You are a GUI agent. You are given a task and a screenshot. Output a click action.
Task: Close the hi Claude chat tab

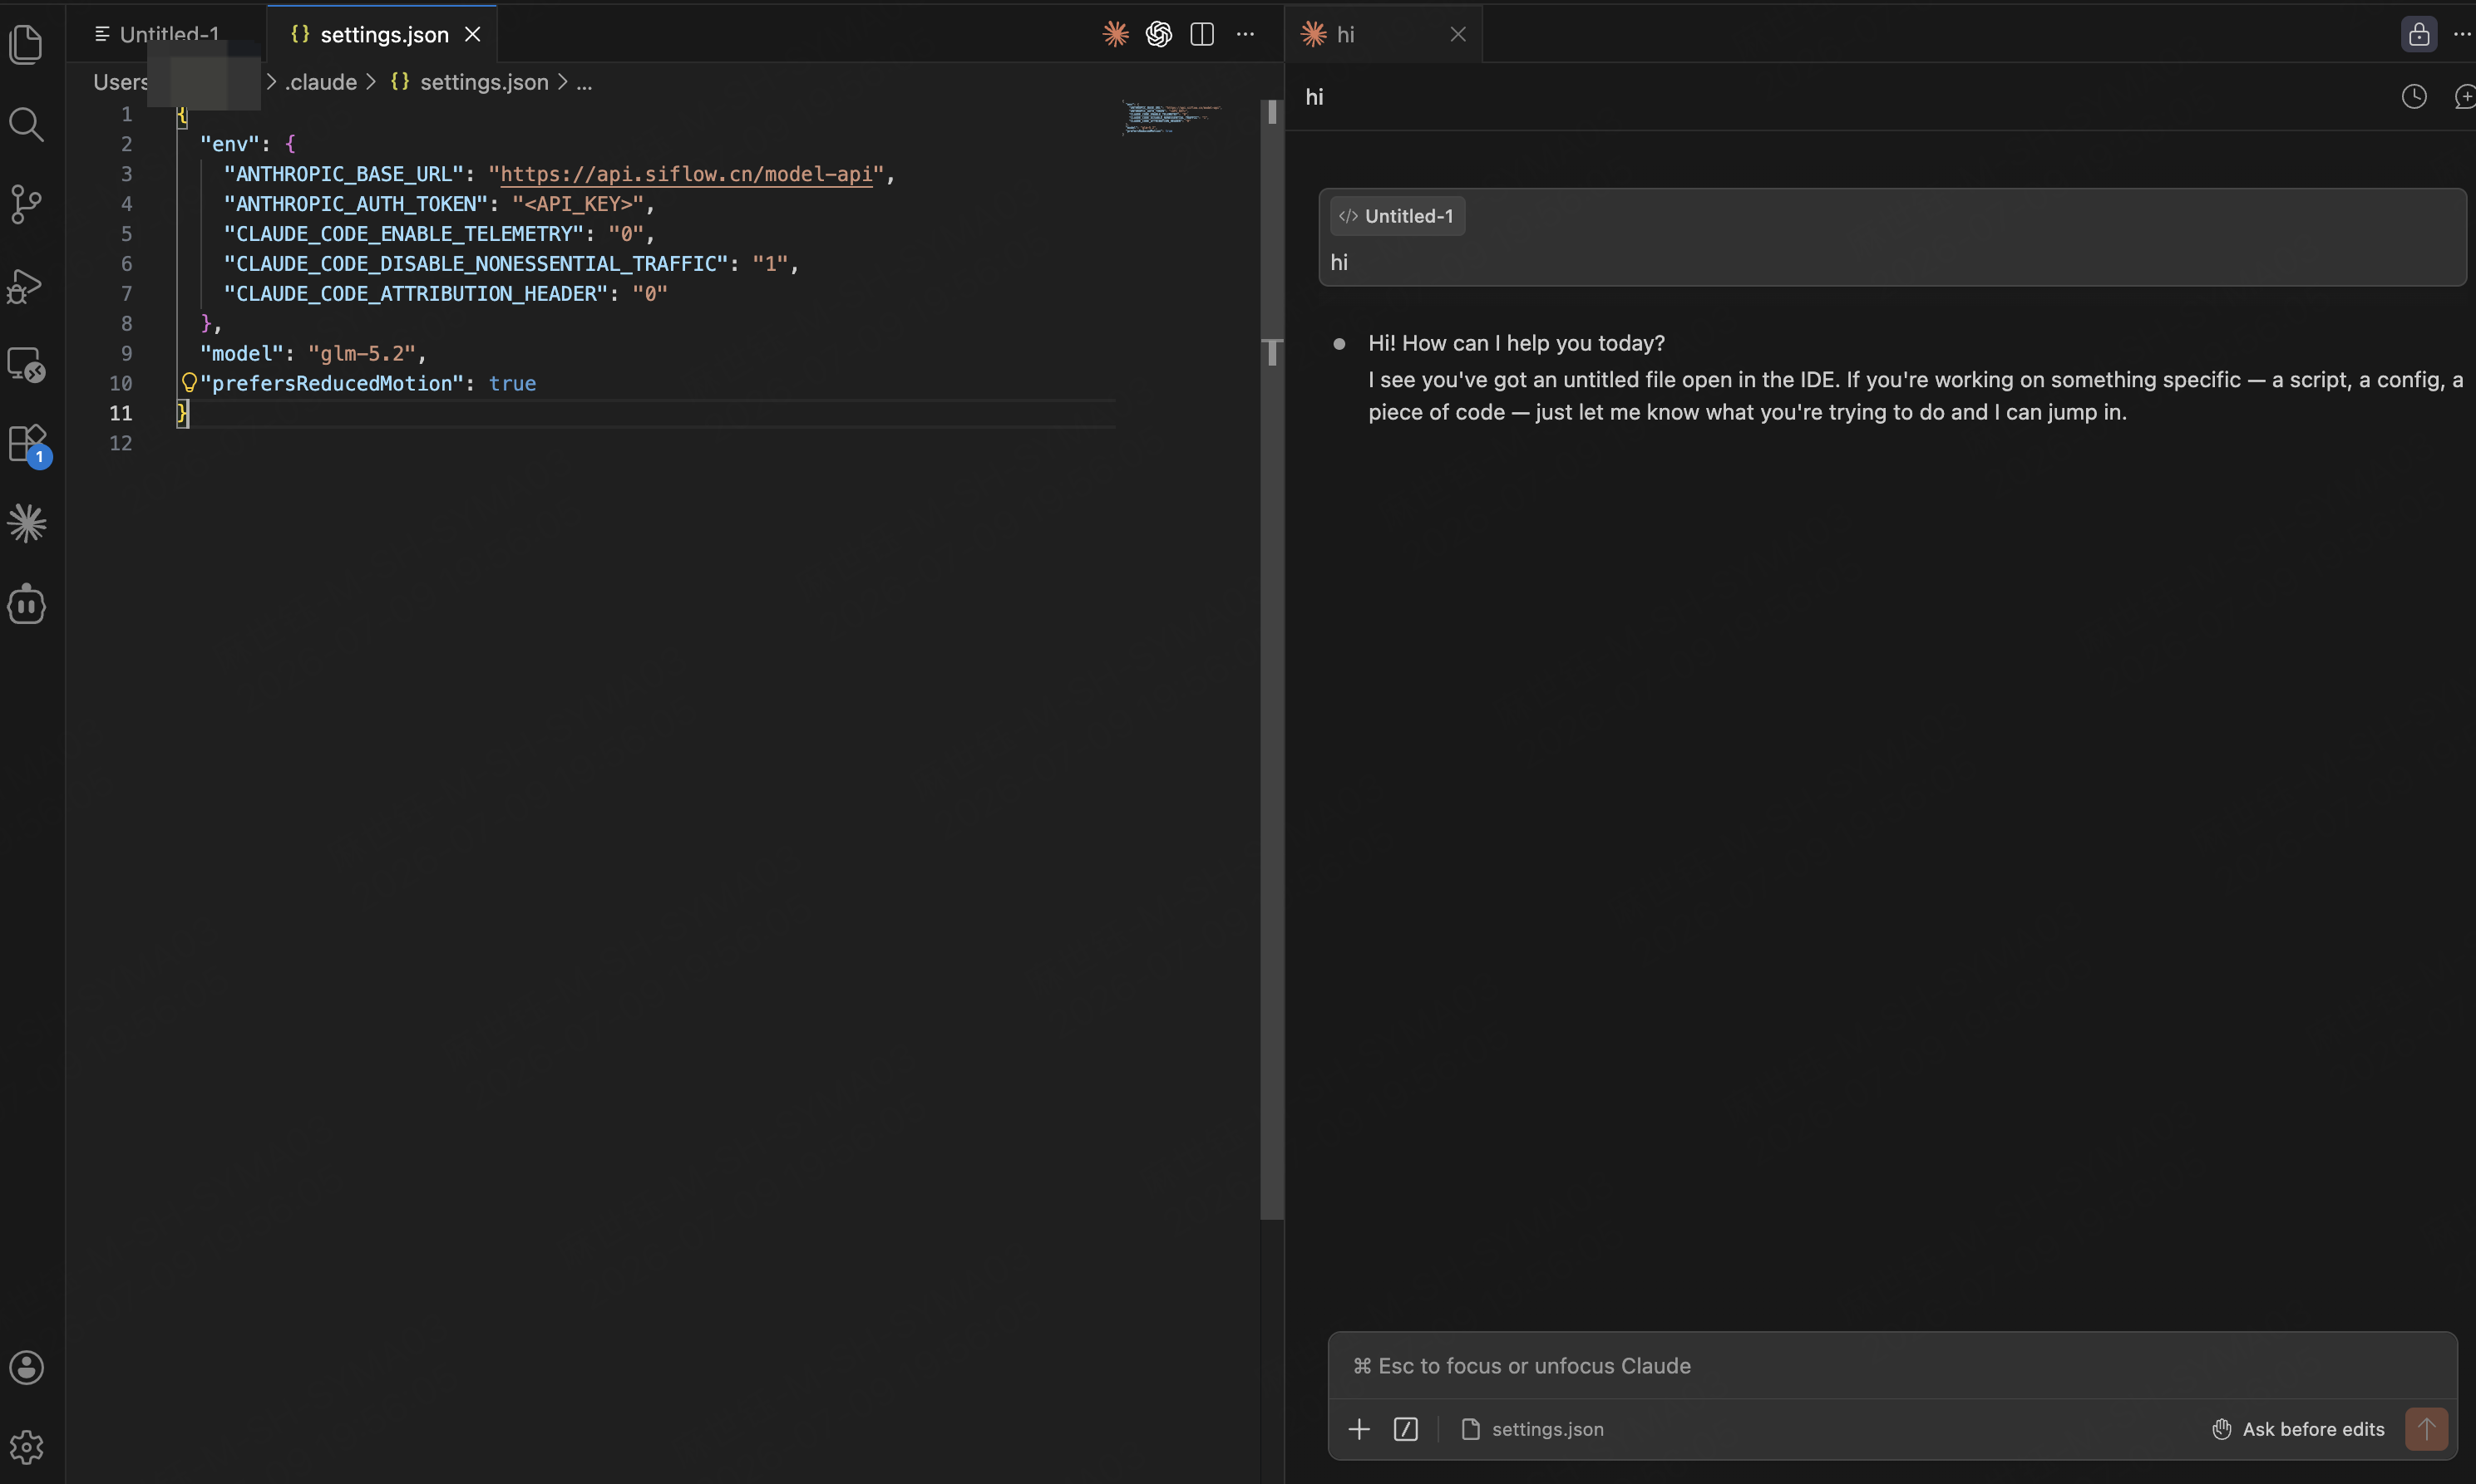(x=1457, y=34)
